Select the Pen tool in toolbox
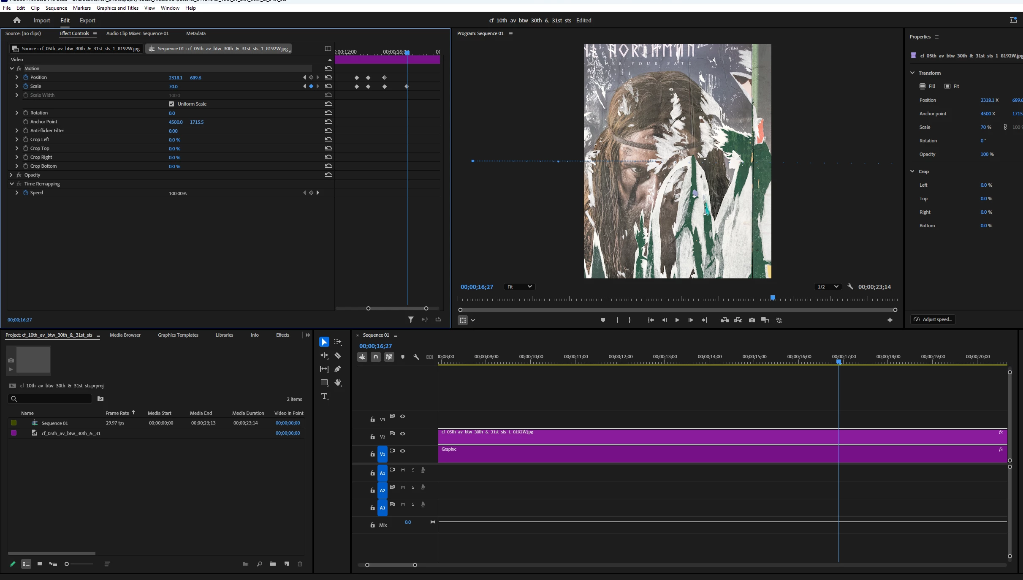1023x580 pixels. point(338,369)
